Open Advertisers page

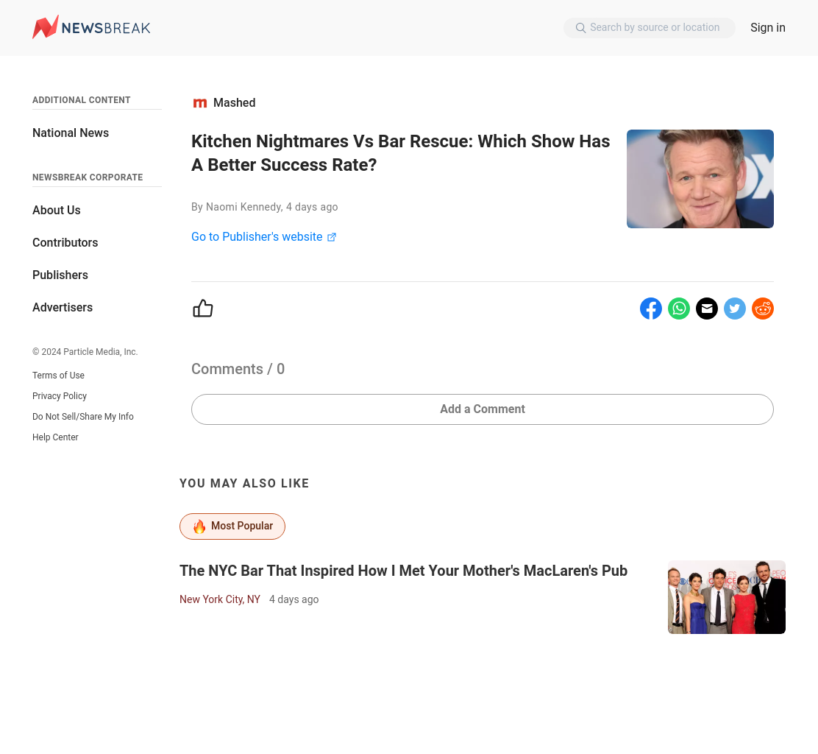63,308
